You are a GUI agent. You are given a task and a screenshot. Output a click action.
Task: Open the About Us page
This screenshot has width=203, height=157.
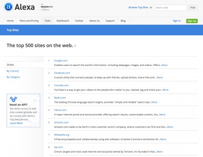tap(95, 21)
